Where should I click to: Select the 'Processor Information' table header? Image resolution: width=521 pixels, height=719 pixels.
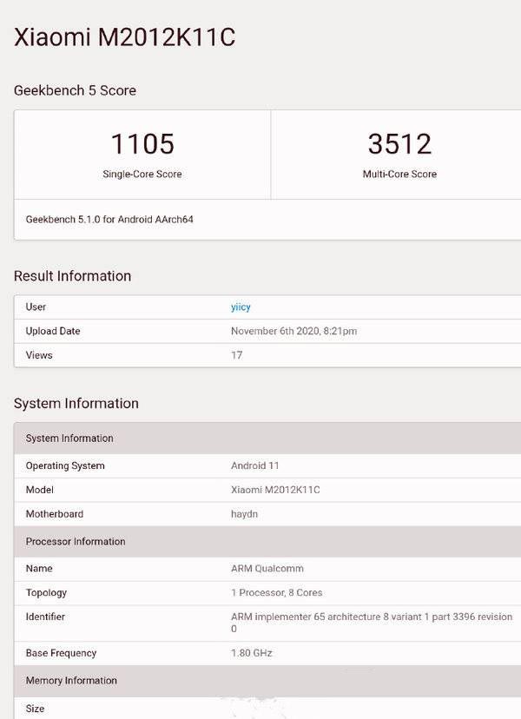click(267, 542)
